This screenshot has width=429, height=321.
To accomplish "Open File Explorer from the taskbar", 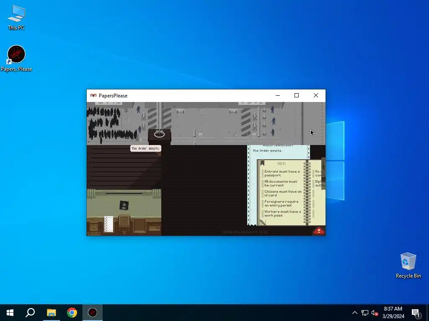I will pos(51,313).
